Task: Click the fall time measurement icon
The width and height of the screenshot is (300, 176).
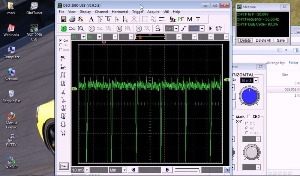Action: [63, 99]
